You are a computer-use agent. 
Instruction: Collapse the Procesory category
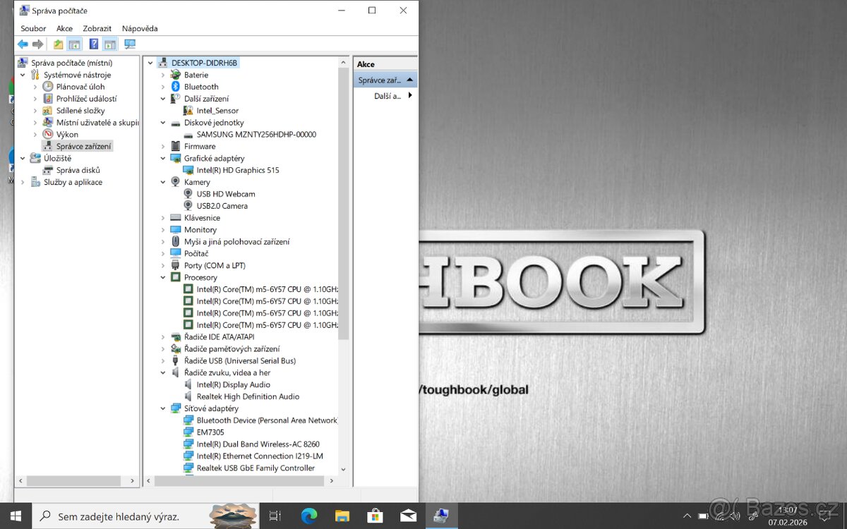point(163,277)
